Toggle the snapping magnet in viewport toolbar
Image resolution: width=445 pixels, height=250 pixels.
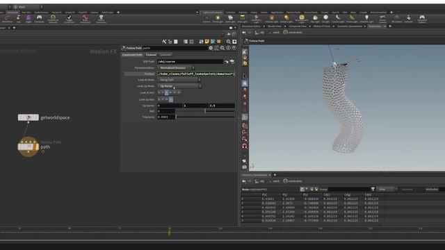click(244, 146)
